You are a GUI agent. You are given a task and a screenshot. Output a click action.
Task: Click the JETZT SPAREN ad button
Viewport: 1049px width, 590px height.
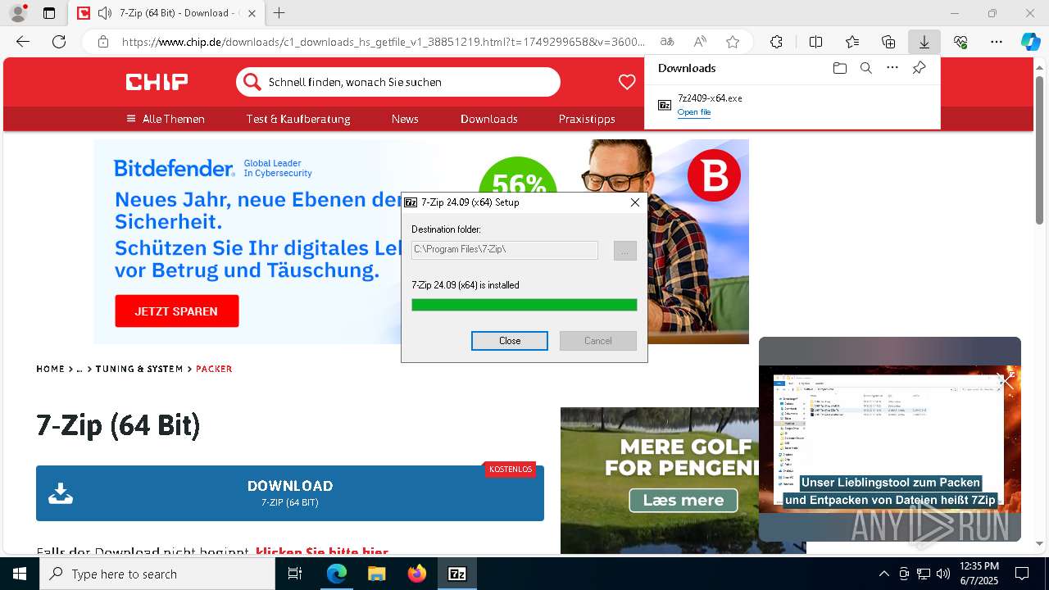point(177,311)
